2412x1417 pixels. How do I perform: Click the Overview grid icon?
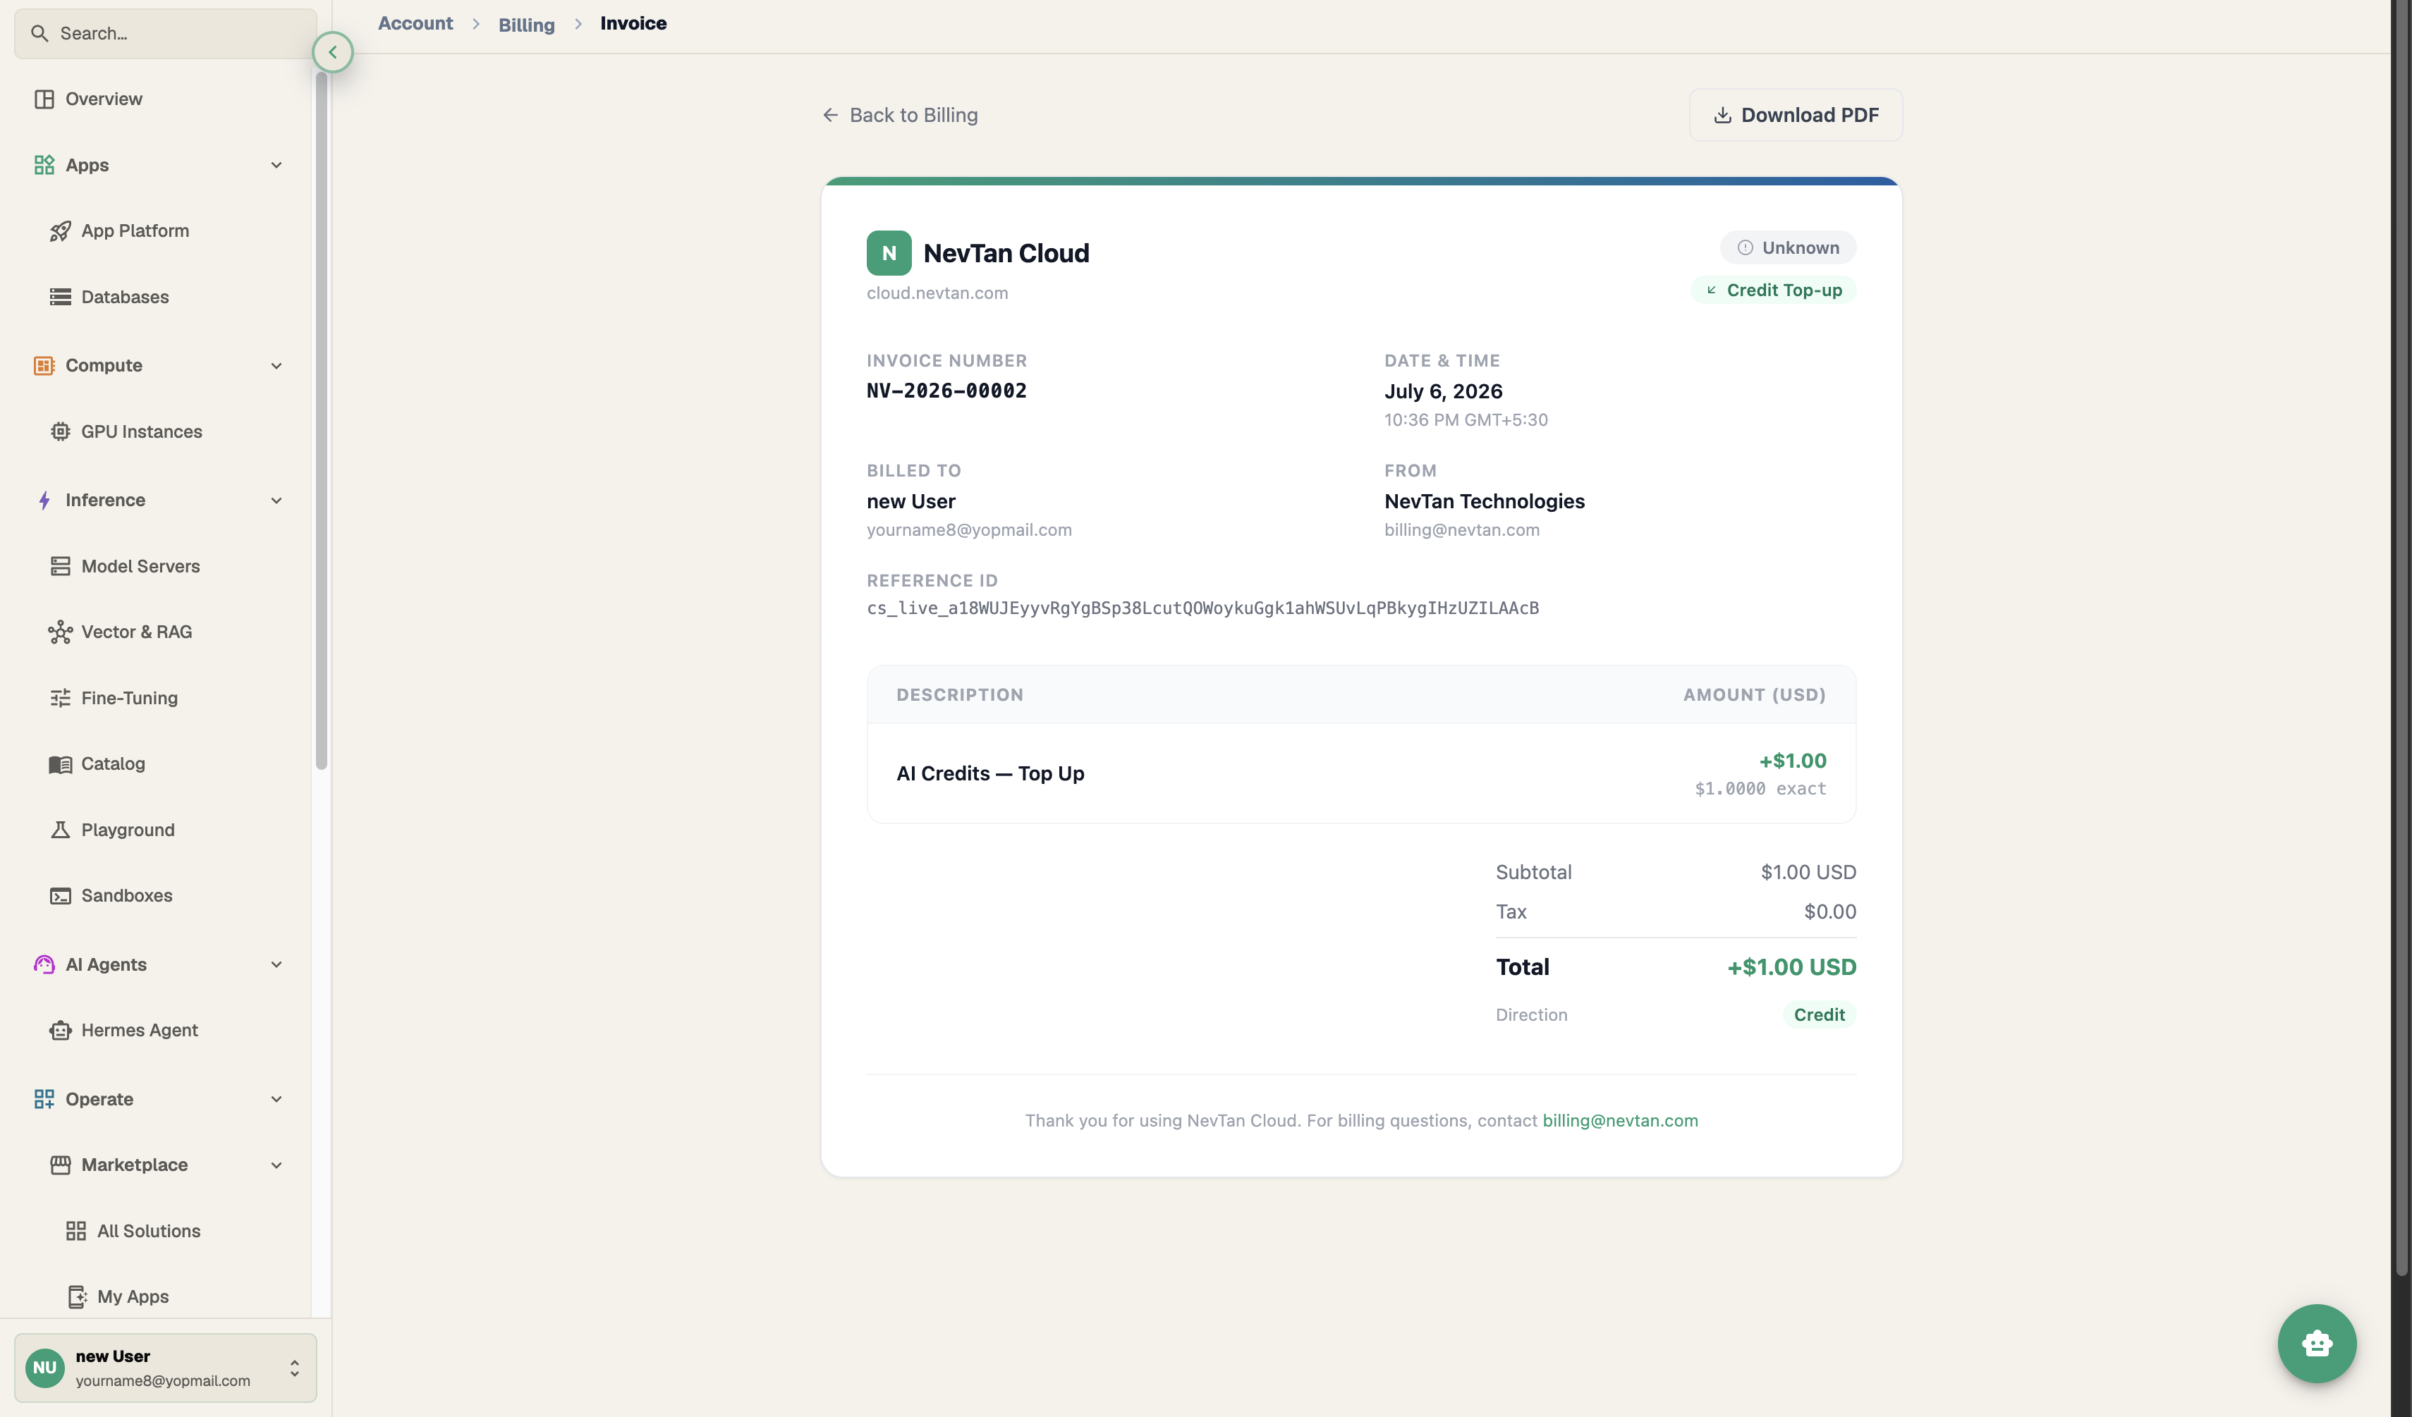tap(44, 99)
